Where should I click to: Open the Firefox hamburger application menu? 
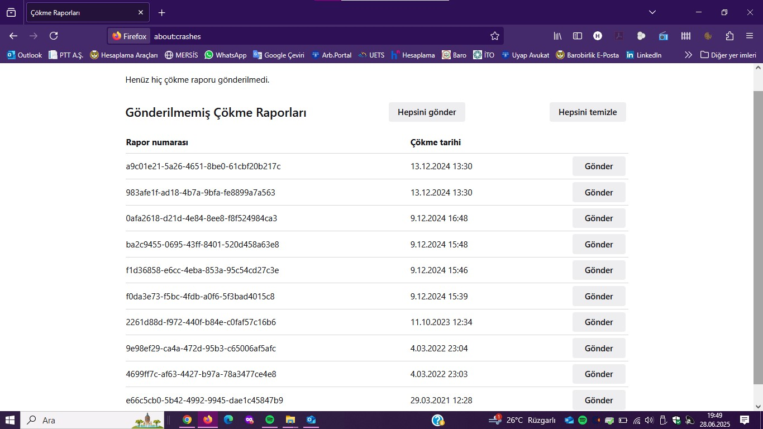point(750,36)
